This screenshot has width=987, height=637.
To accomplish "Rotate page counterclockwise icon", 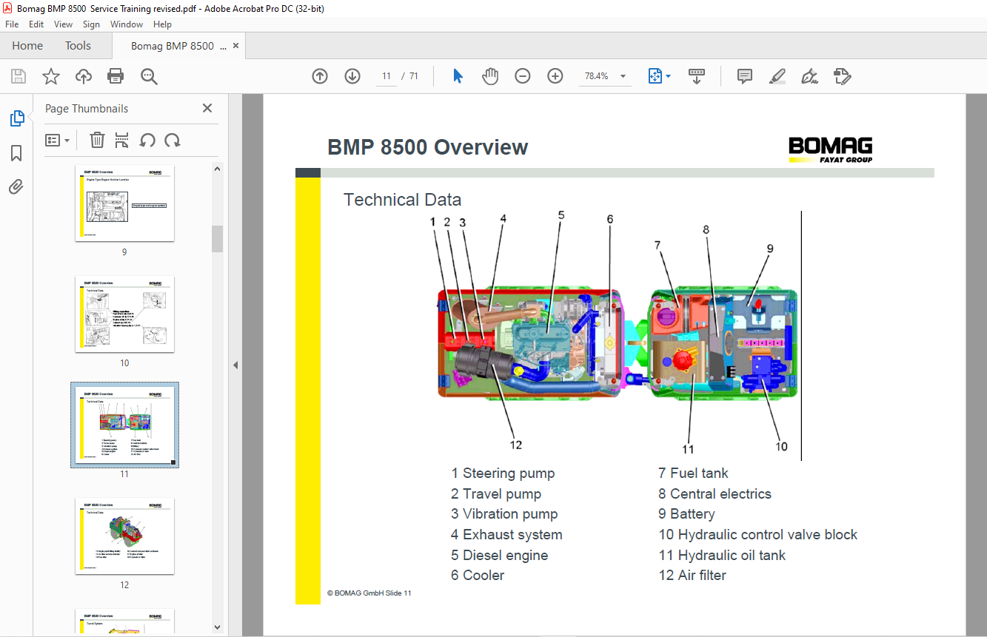I will [x=147, y=140].
